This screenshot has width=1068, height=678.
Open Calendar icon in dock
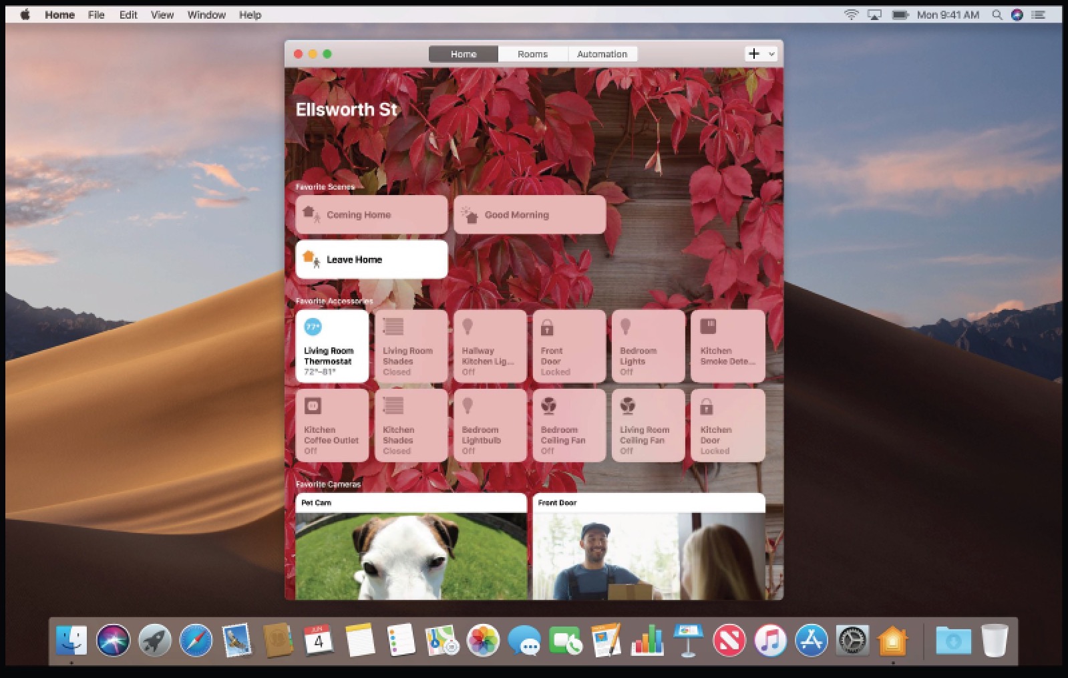pyautogui.click(x=319, y=641)
